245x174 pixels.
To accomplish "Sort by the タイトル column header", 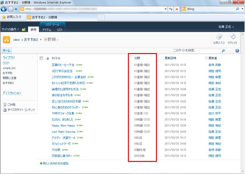I will [x=56, y=58].
